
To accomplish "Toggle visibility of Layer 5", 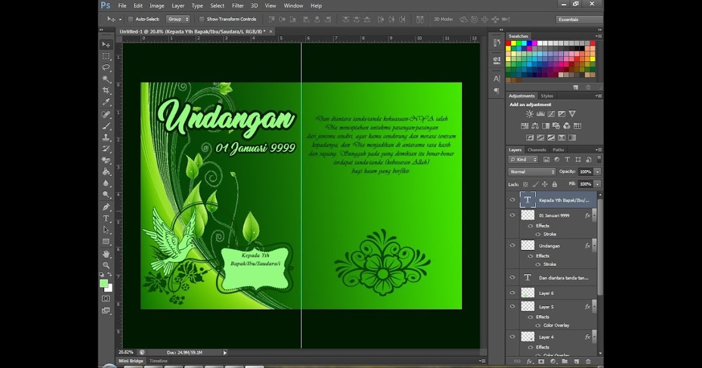I will 512,306.
